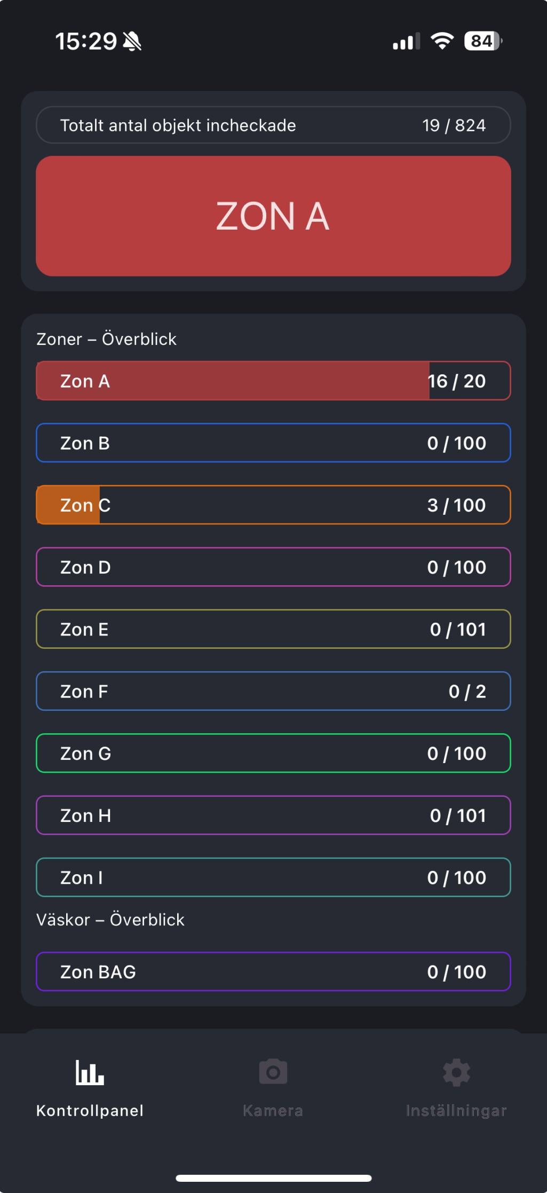Open Zon C with 3 / 100
Viewport: 547px width, 1193px height.
click(x=273, y=505)
